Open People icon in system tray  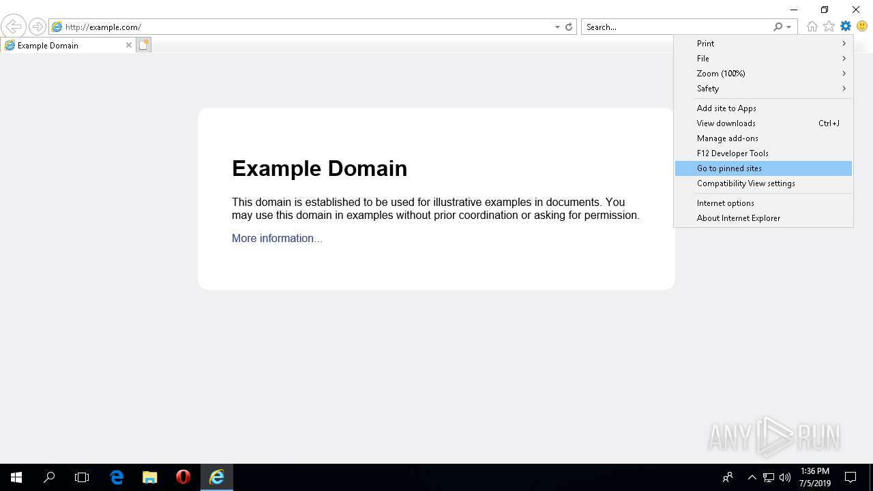[x=728, y=477]
